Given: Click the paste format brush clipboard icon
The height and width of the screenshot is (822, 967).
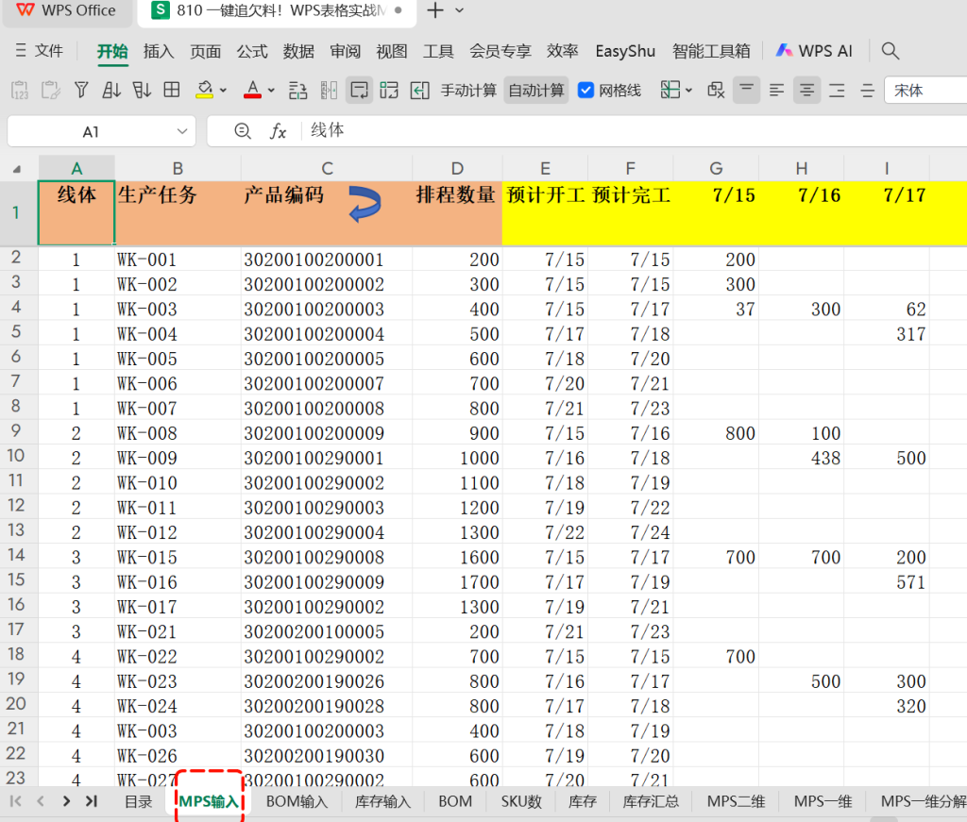Looking at the screenshot, I should click(51, 91).
